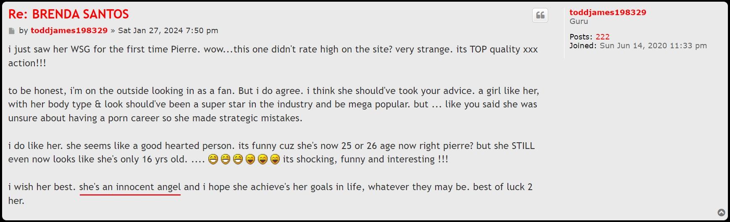
Task: Click the fourth emoji in the row
Action: (250, 160)
